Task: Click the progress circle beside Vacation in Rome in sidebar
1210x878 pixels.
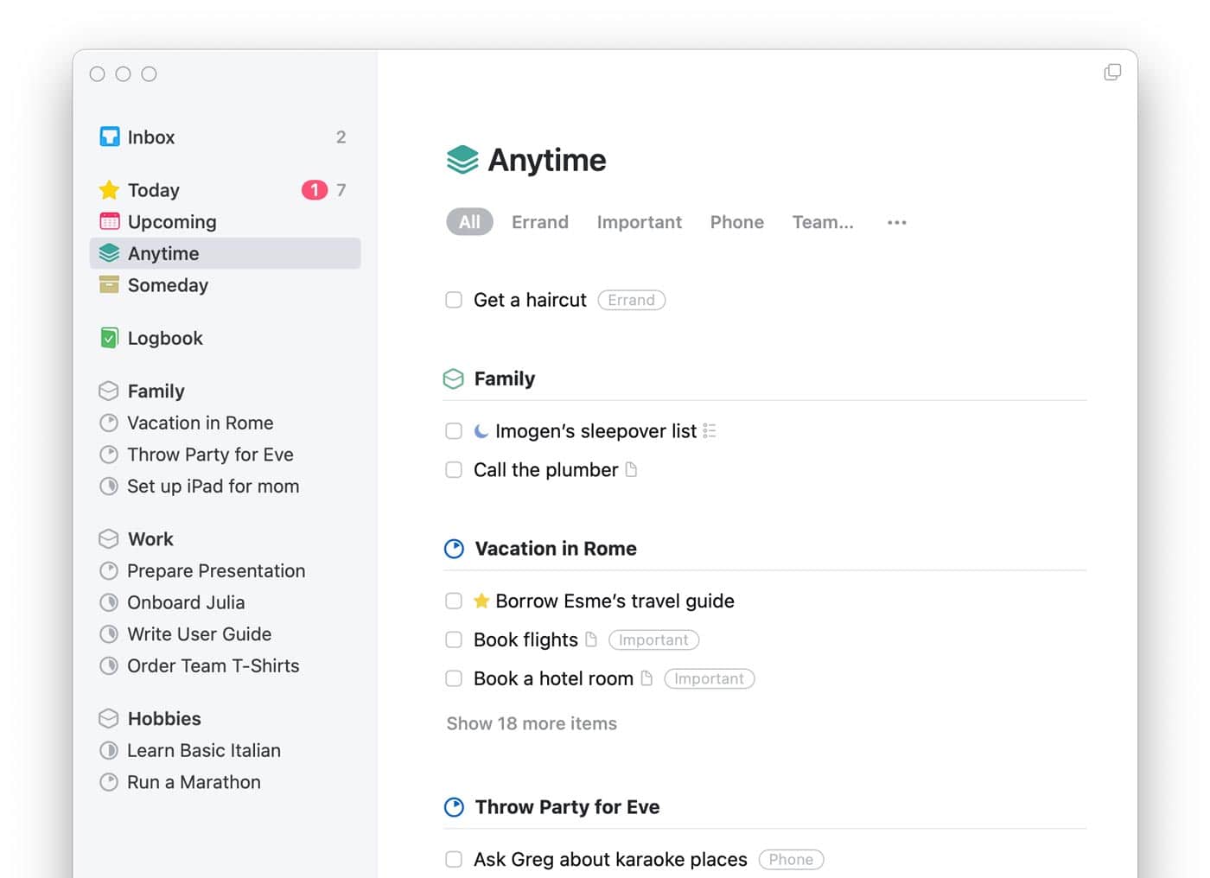Action: (109, 423)
